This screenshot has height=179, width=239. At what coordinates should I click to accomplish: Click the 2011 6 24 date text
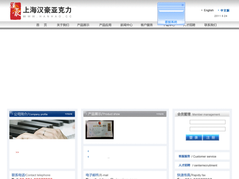(x=221, y=16)
